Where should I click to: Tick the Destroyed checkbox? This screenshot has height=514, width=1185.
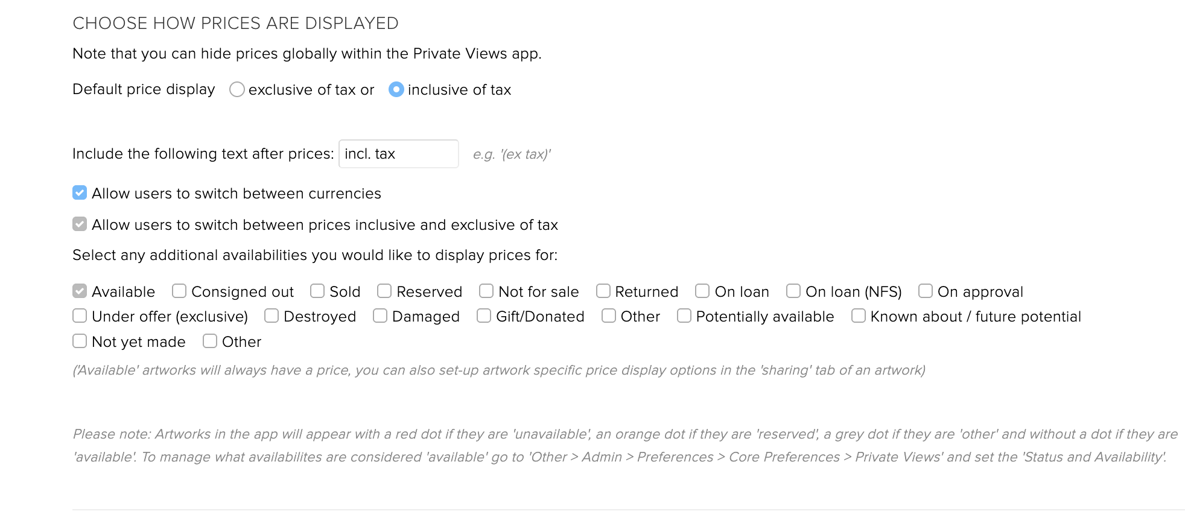pos(272,316)
